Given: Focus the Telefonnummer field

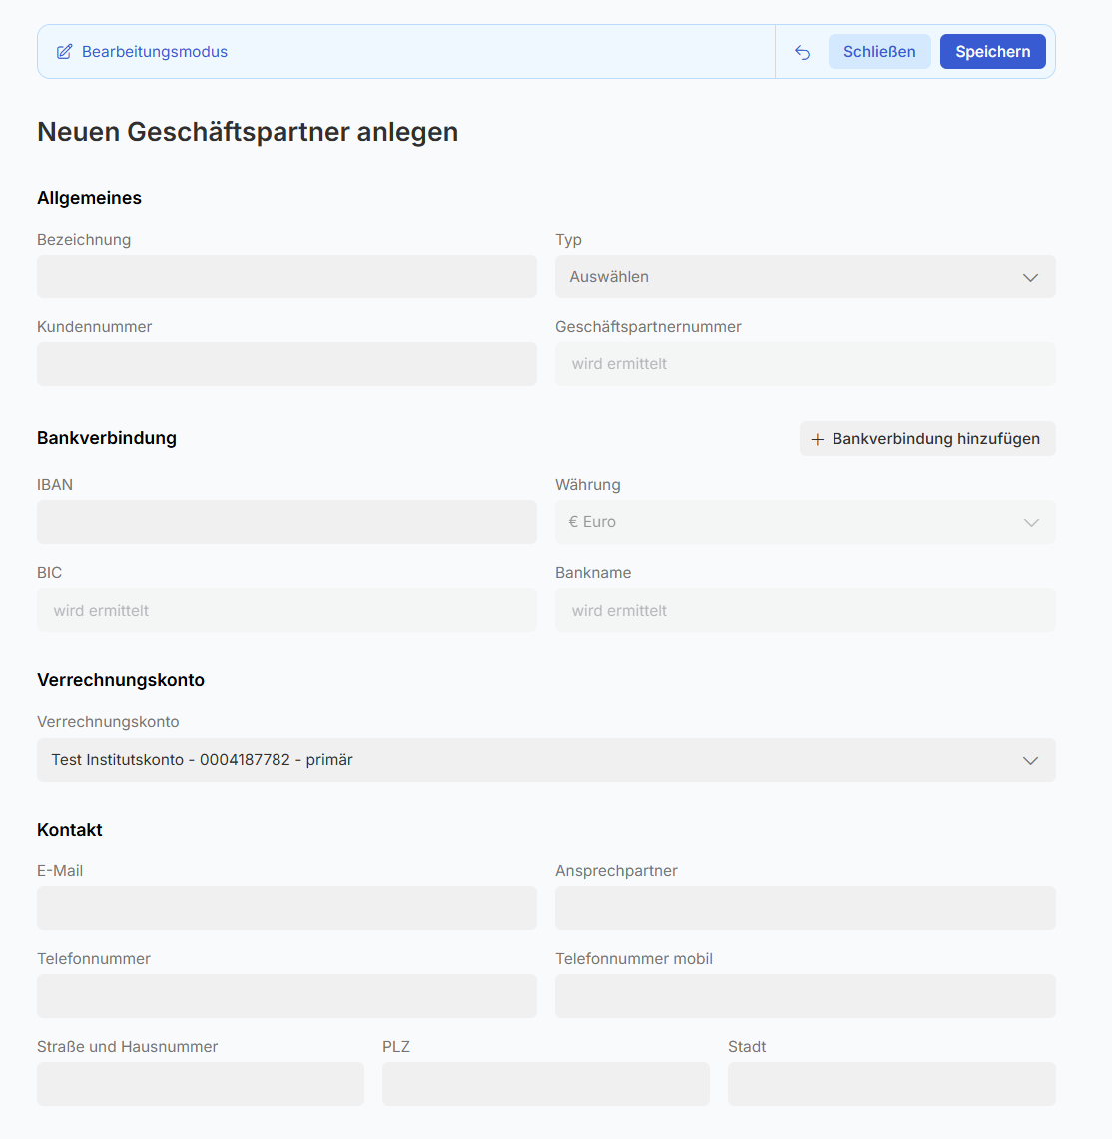Looking at the screenshot, I should point(286,996).
